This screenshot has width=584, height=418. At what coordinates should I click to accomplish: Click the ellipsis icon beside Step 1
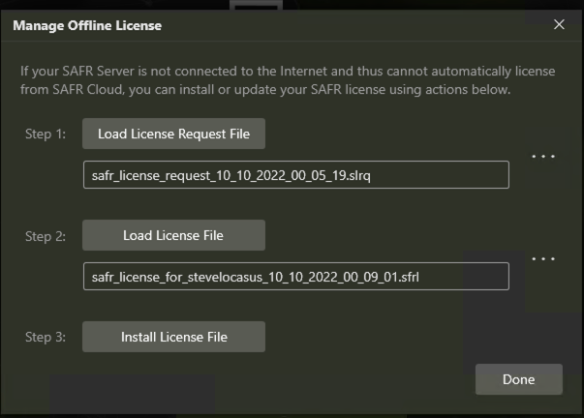coord(542,156)
